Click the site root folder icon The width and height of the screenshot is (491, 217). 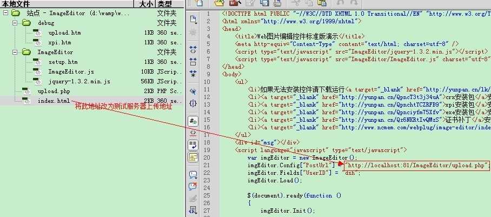tap(15, 13)
